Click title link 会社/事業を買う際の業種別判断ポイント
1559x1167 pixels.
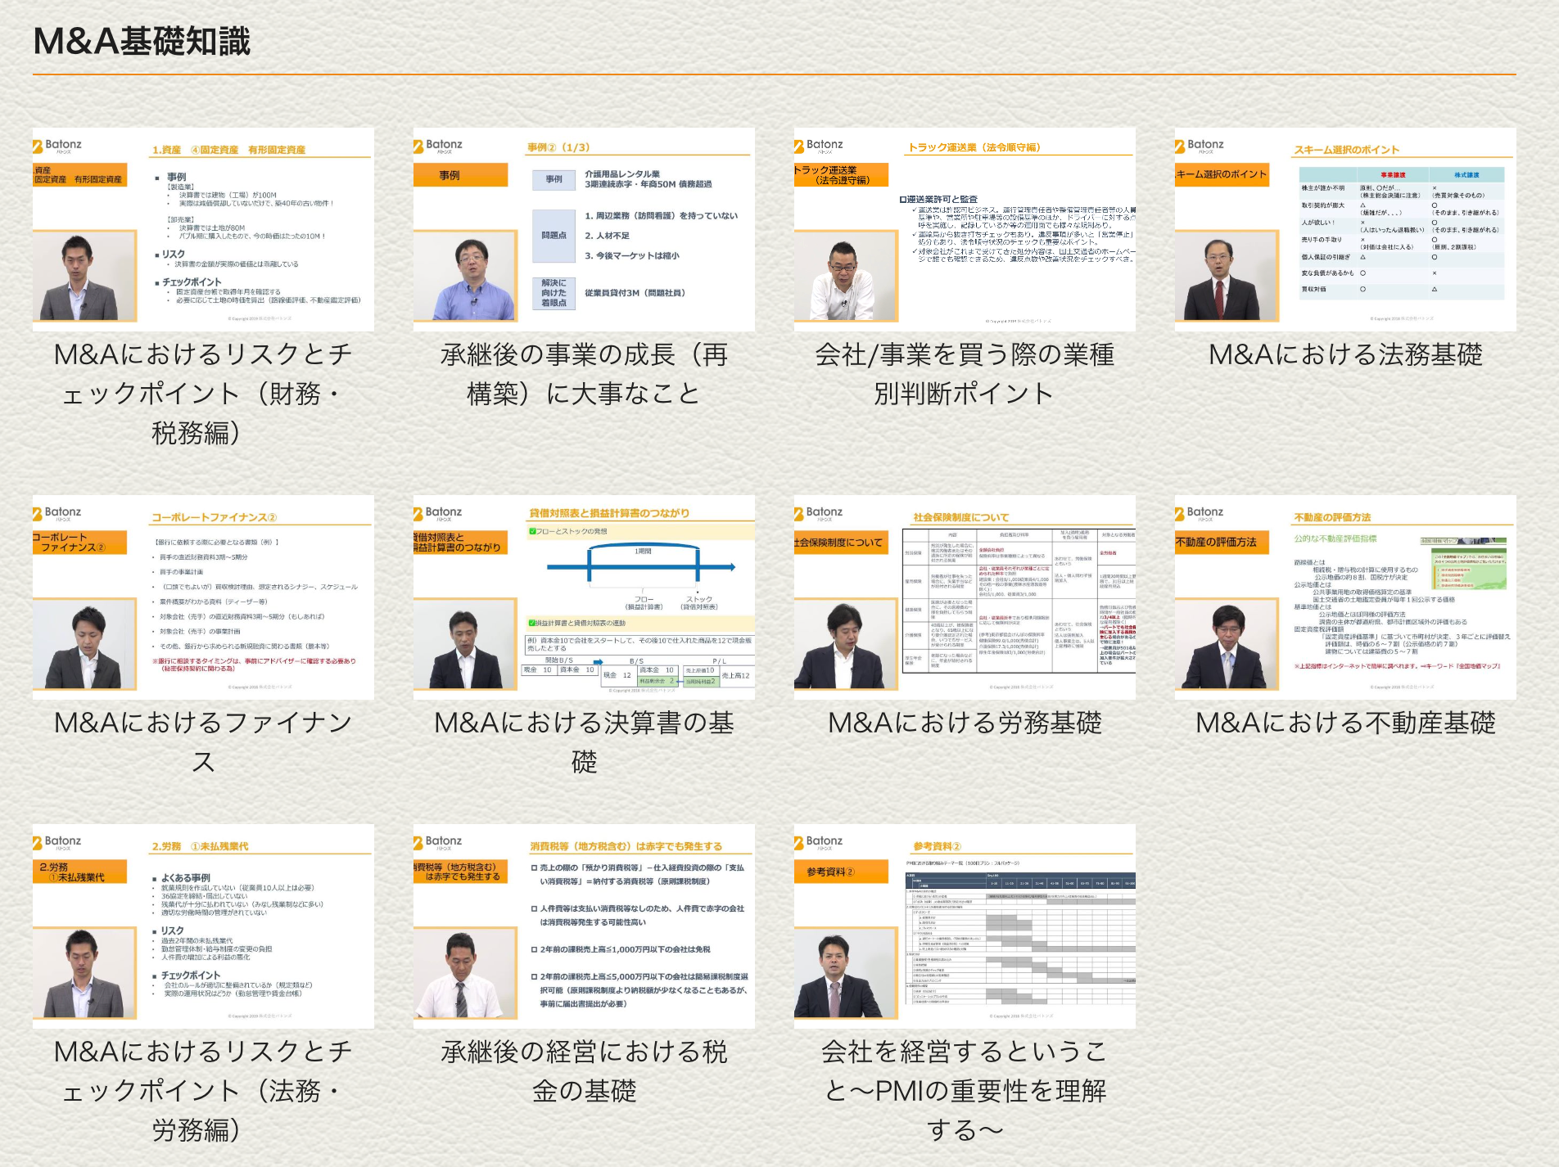pyautogui.click(x=965, y=374)
